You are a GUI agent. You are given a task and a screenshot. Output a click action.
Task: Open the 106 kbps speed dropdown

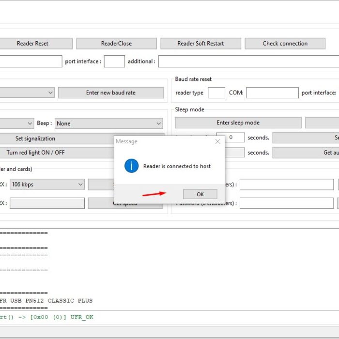point(47,185)
